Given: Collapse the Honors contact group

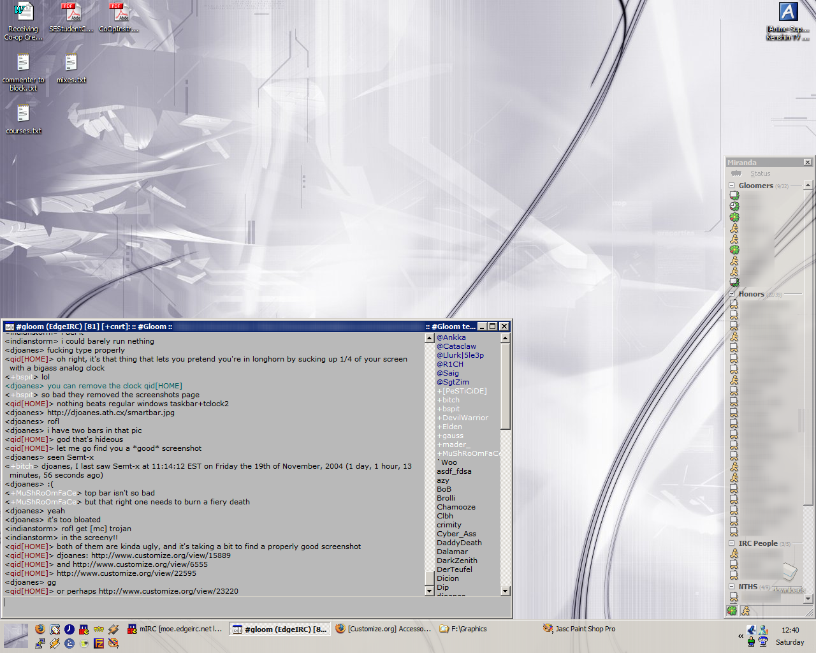Looking at the screenshot, I should pyautogui.click(x=732, y=294).
